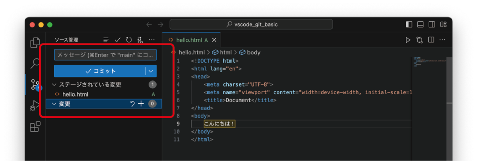
Task: Click the commit message input field
Action: [x=105, y=55]
